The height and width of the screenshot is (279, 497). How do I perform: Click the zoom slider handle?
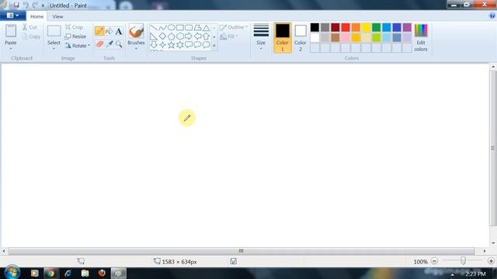(463, 260)
